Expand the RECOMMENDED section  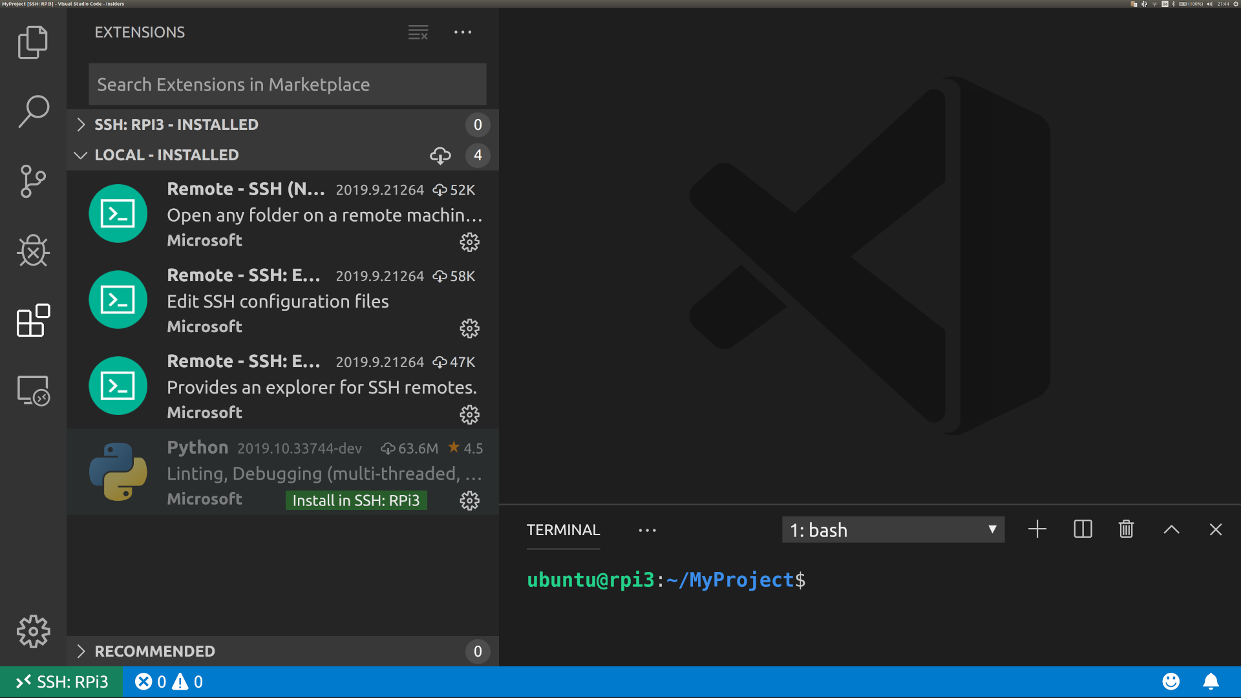282,651
